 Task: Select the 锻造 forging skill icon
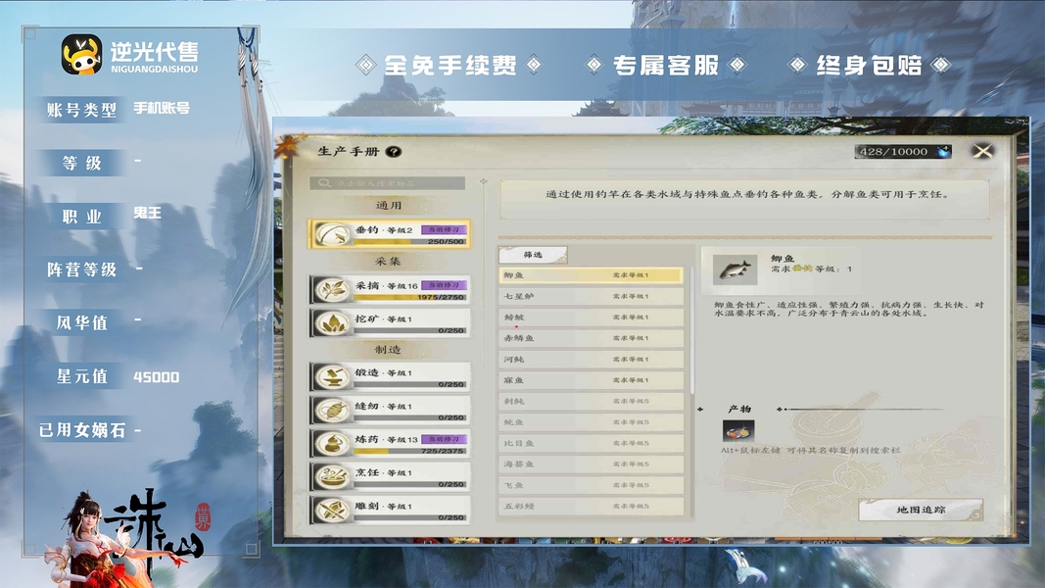pos(331,376)
